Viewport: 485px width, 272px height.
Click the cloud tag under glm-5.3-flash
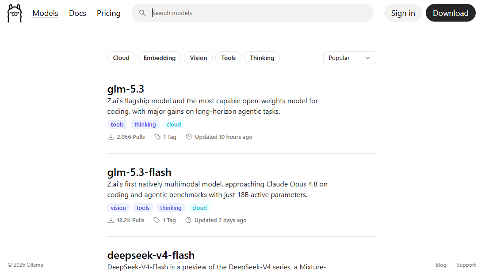tap(199, 208)
